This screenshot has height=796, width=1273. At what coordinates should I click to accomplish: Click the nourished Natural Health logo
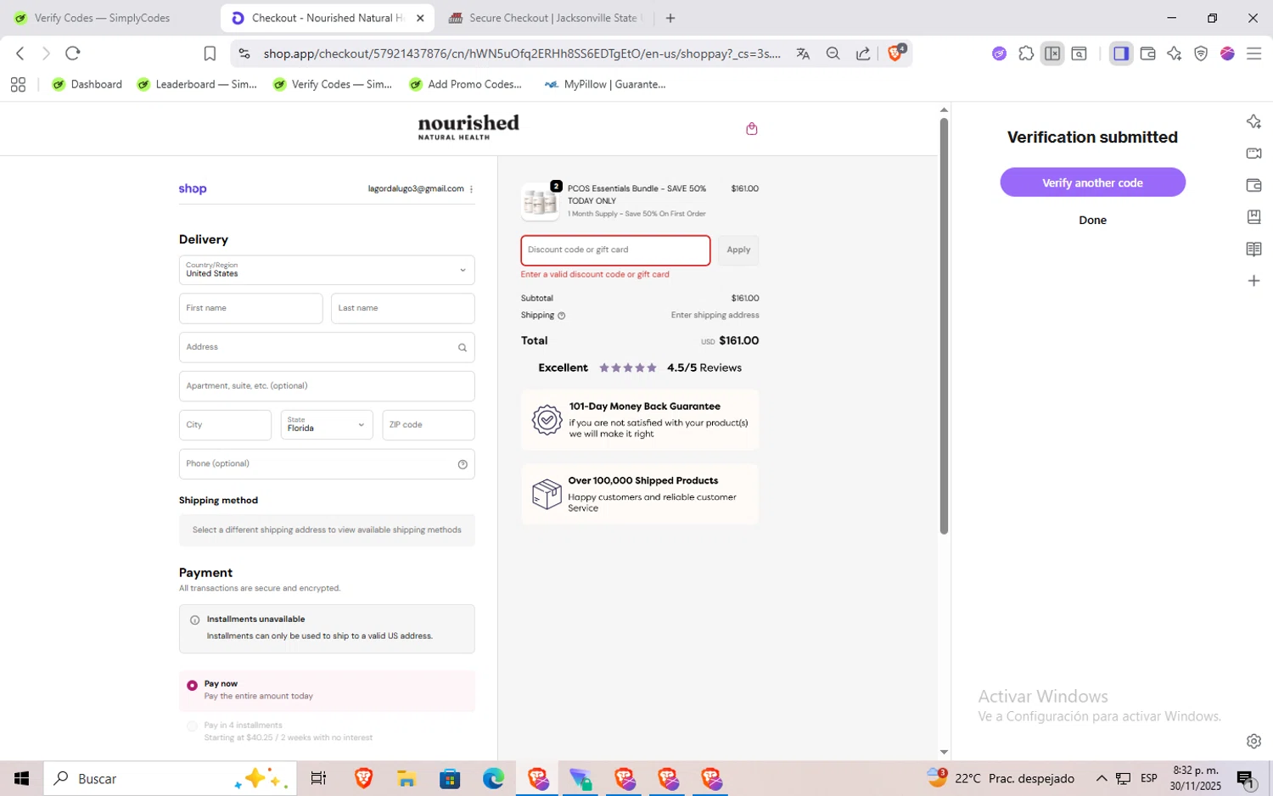pyautogui.click(x=468, y=126)
